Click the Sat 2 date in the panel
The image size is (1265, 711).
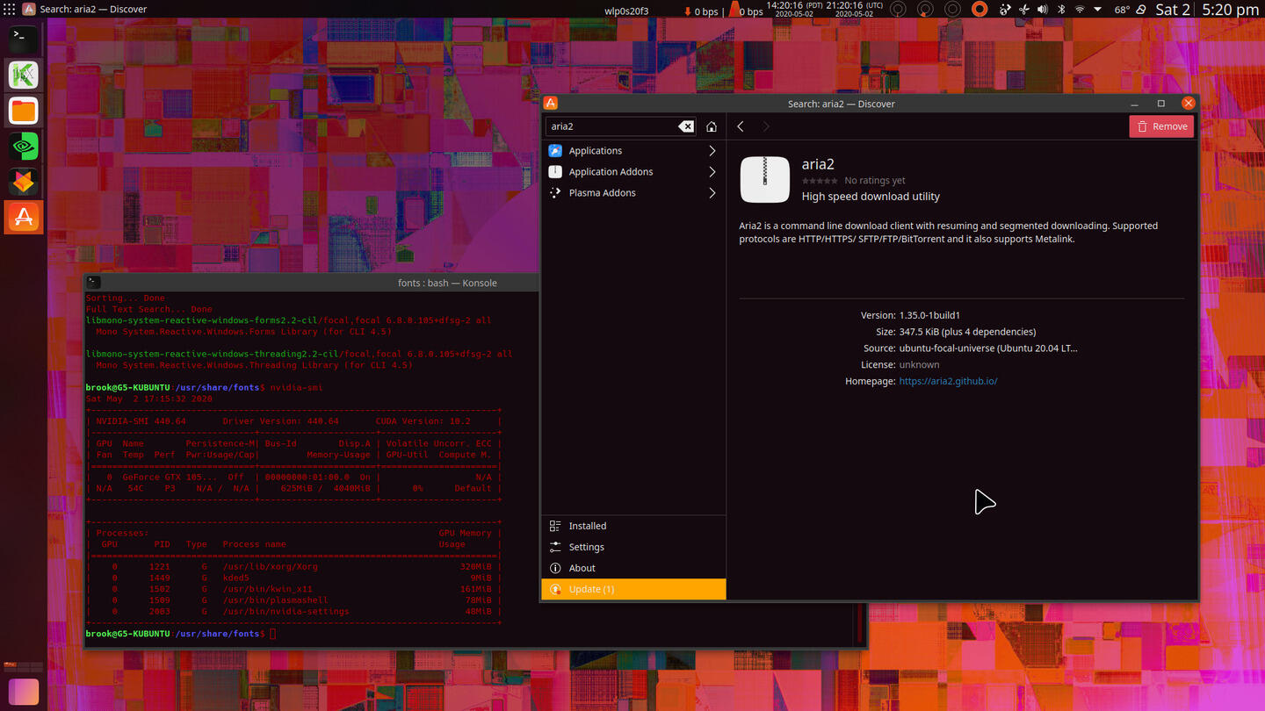tap(1173, 10)
